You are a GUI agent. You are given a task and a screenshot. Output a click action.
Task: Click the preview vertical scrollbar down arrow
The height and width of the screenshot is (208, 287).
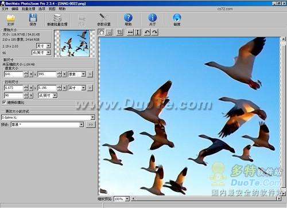[x=283, y=194]
